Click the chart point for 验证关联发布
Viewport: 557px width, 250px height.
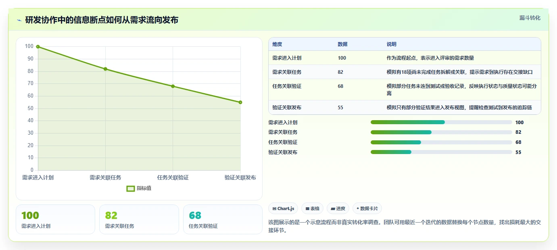(240, 102)
